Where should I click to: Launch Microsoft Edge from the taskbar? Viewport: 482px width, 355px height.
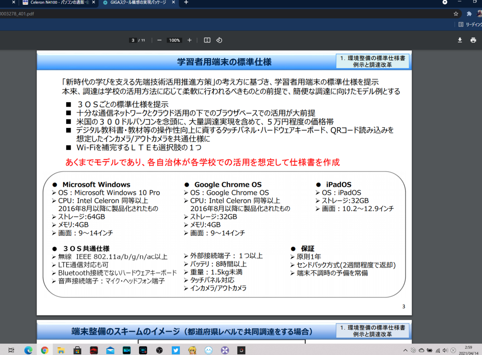(x=28, y=350)
